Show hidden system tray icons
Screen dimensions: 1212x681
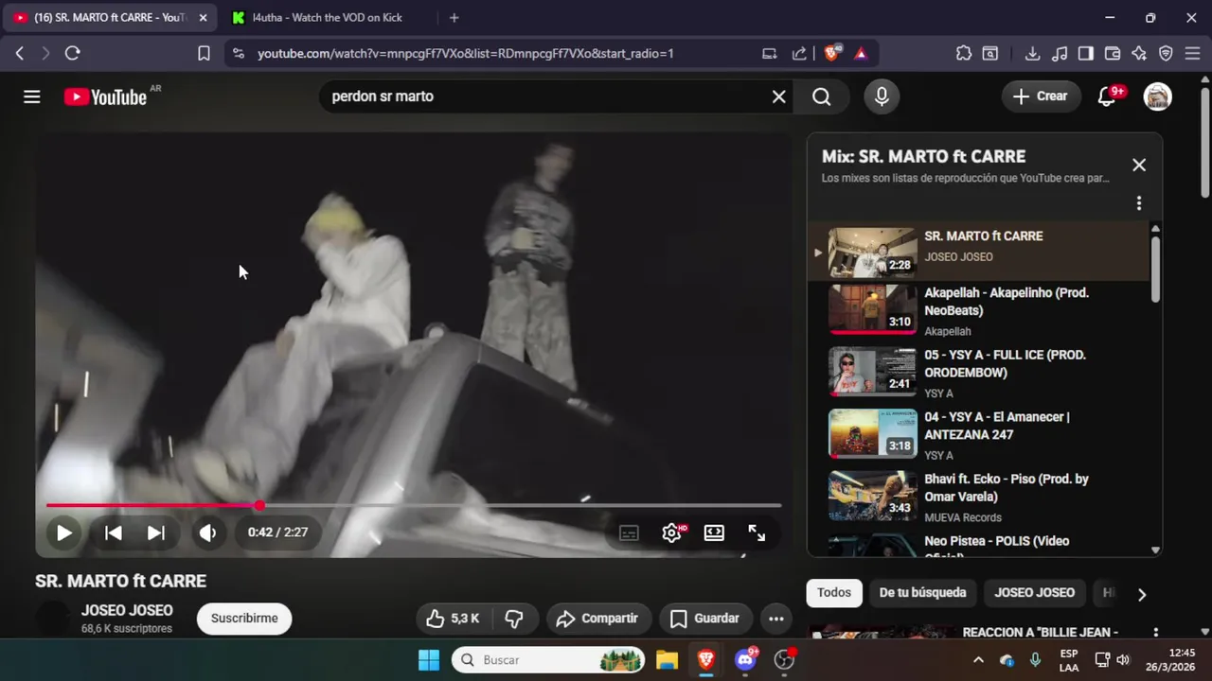click(978, 660)
